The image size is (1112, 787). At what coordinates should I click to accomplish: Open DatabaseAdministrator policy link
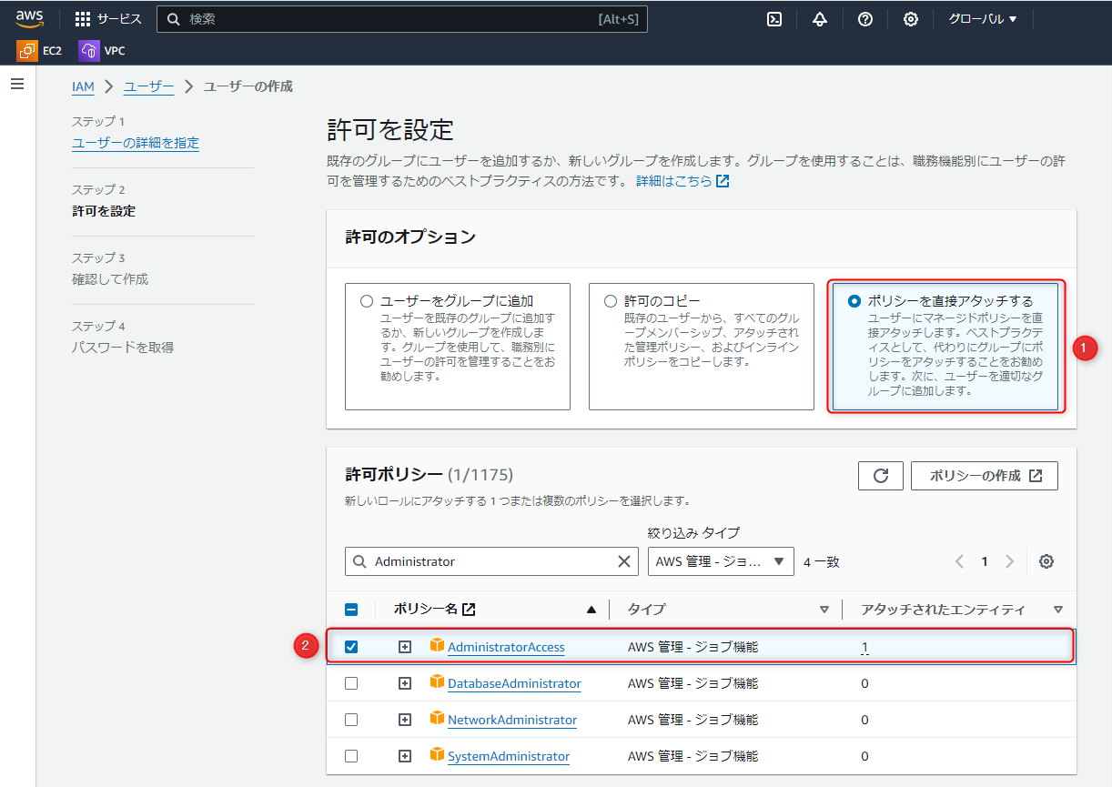(x=514, y=683)
